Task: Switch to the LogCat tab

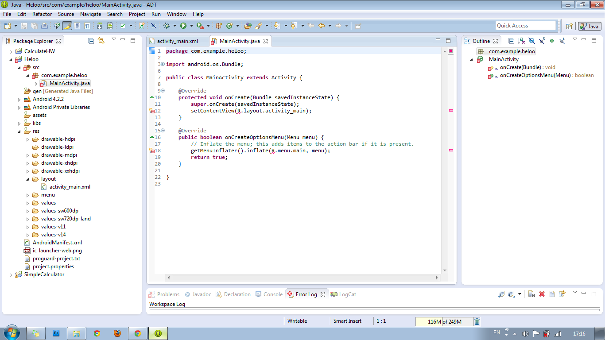Action: (343, 294)
